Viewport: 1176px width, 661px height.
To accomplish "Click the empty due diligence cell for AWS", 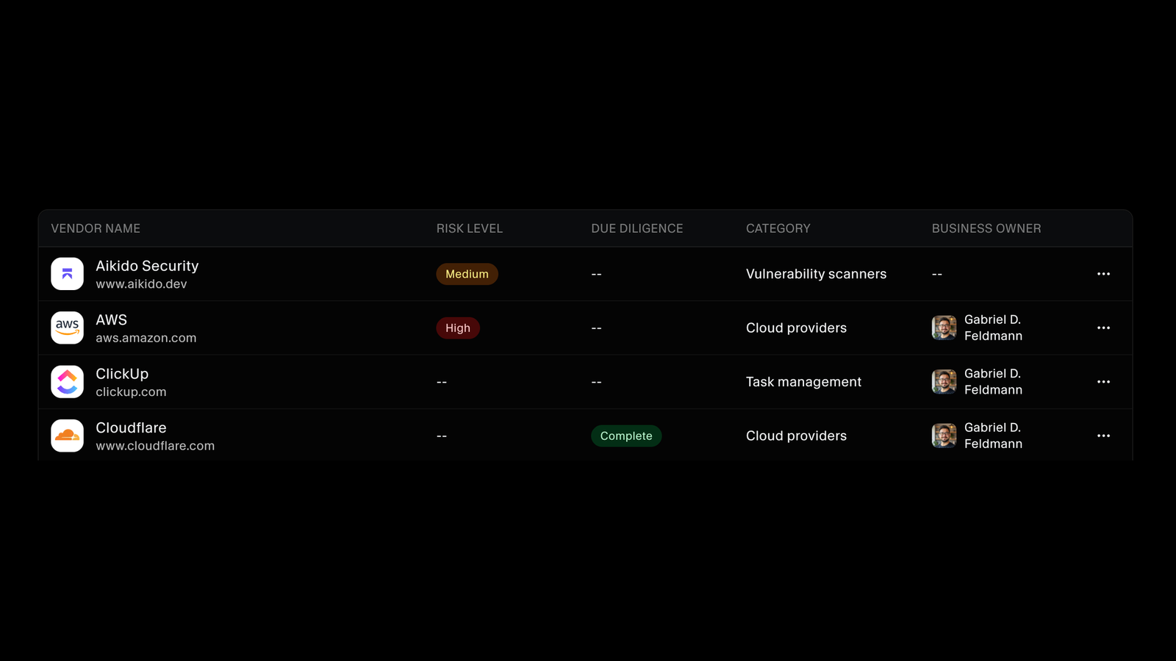I will tap(596, 328).
